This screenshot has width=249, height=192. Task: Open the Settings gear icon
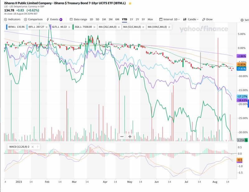tap(242, 20)
